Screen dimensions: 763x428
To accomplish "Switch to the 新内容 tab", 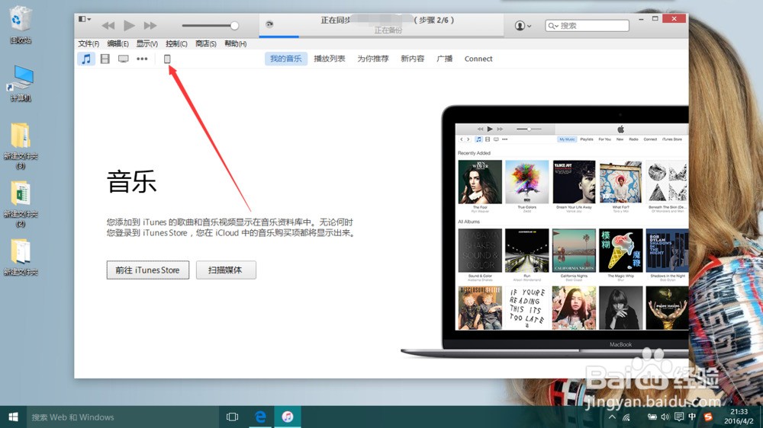I will (412, 59).
